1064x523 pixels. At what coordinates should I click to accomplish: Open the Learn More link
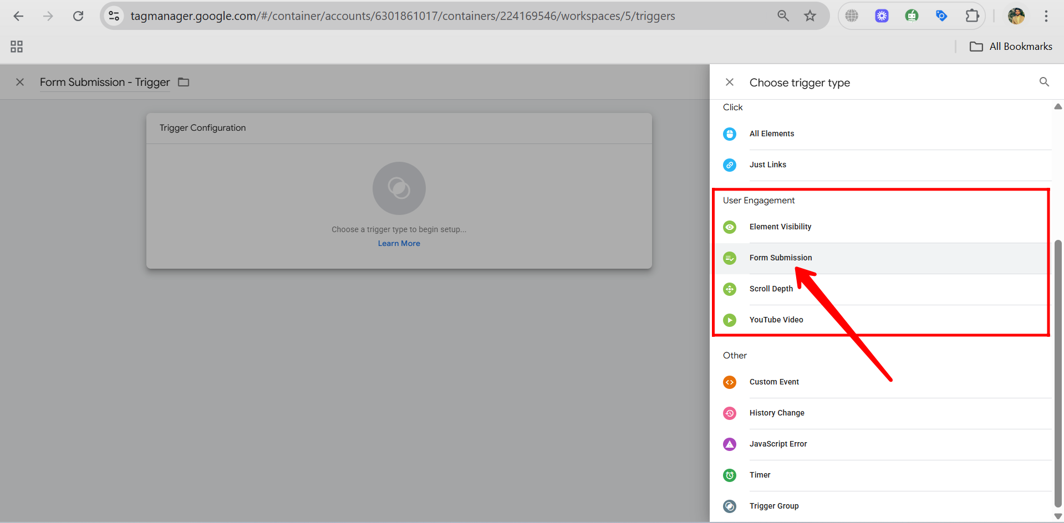pyautogui.click(x=399, y=243)
